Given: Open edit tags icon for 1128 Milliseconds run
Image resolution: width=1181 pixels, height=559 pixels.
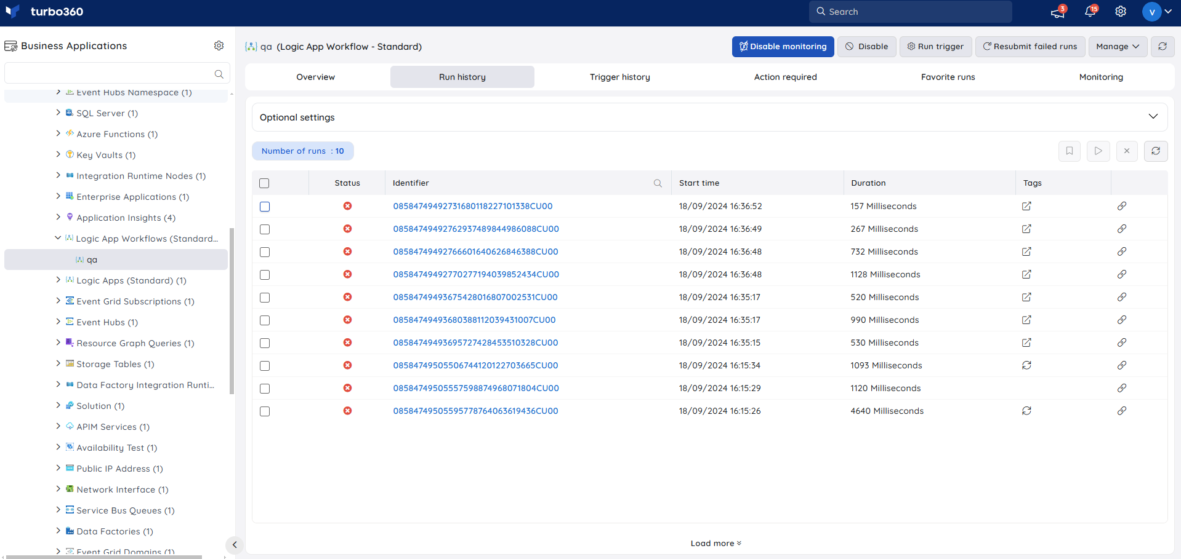Looking at the screenshot, I should click(1026, 274).
